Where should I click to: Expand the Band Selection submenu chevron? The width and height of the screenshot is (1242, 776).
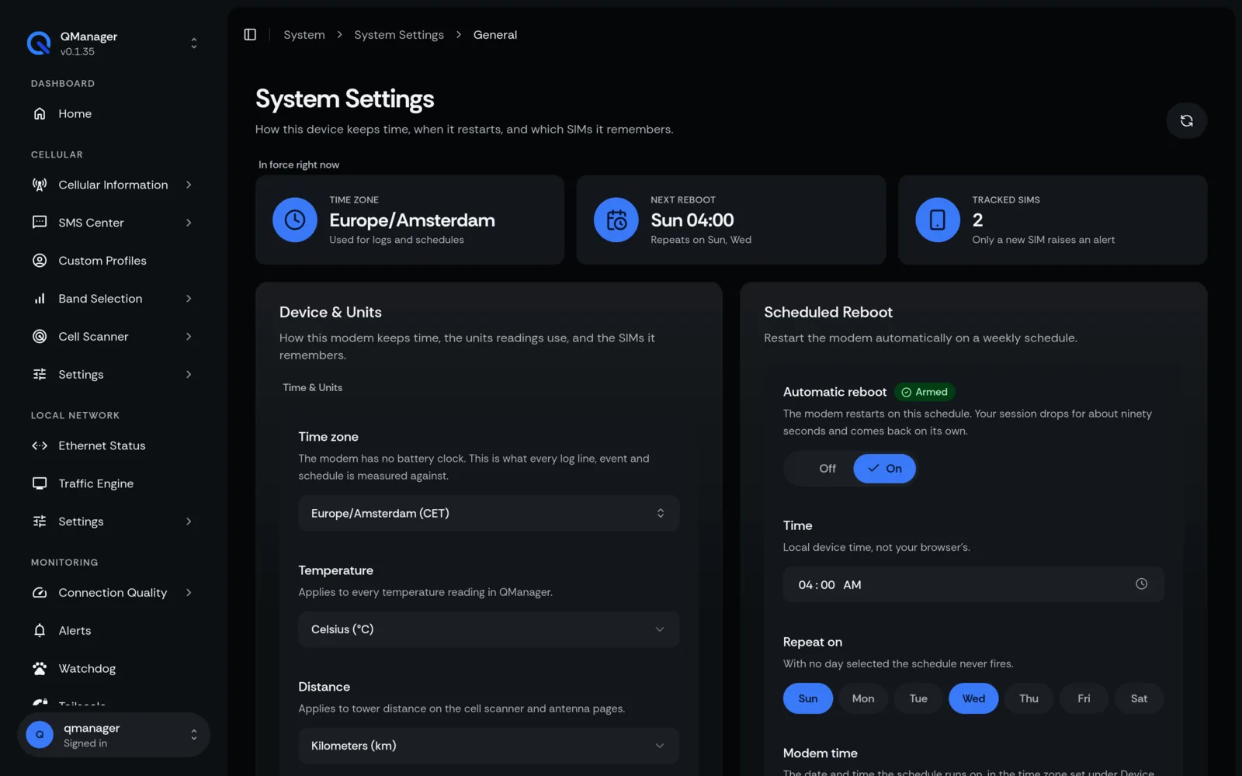[189, 299]
